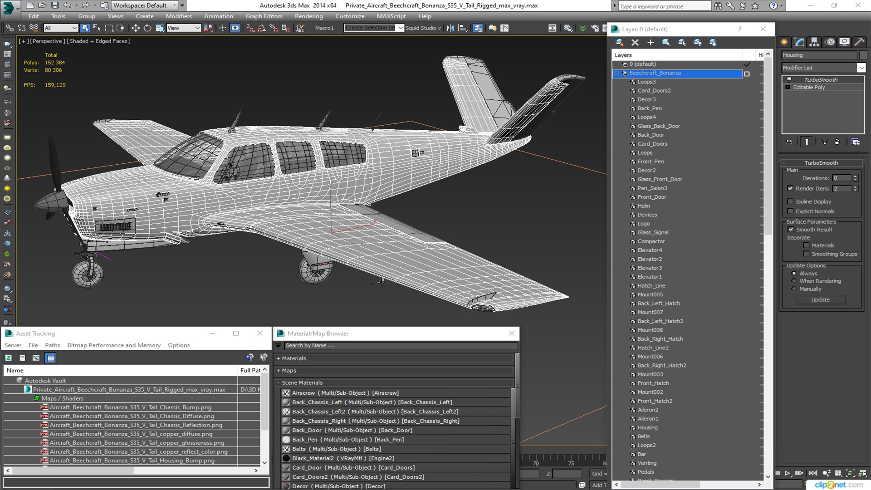Viewport: 871px width, 490px height.
Task: Open the Modifier List dropdown
Action: pyautogui.click(x=861, y=68)
